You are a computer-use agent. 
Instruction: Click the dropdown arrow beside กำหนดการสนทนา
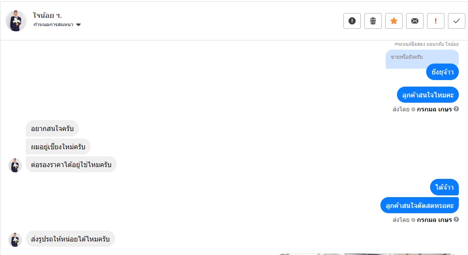point(78,25)
